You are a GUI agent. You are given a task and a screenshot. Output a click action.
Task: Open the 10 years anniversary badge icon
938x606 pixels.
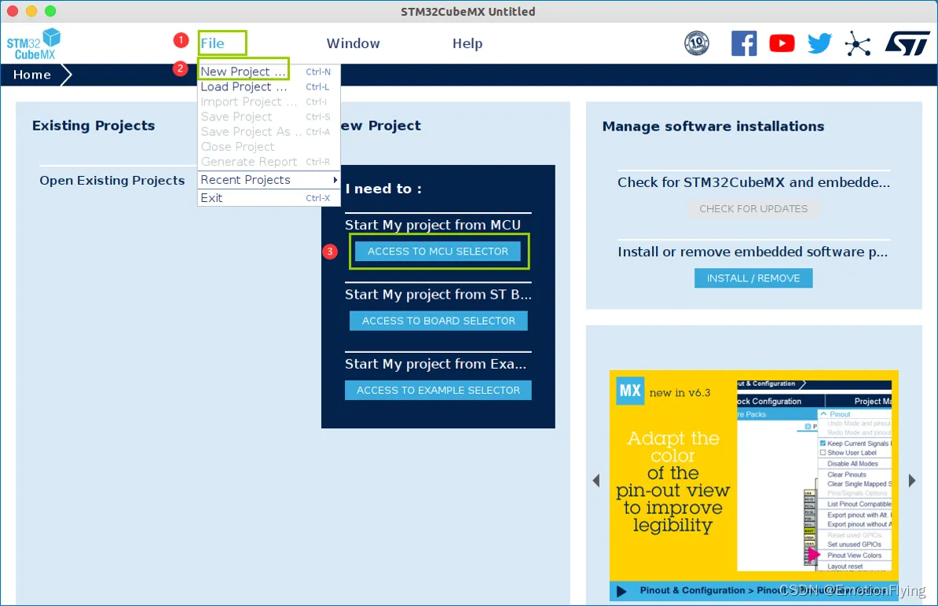696,43
